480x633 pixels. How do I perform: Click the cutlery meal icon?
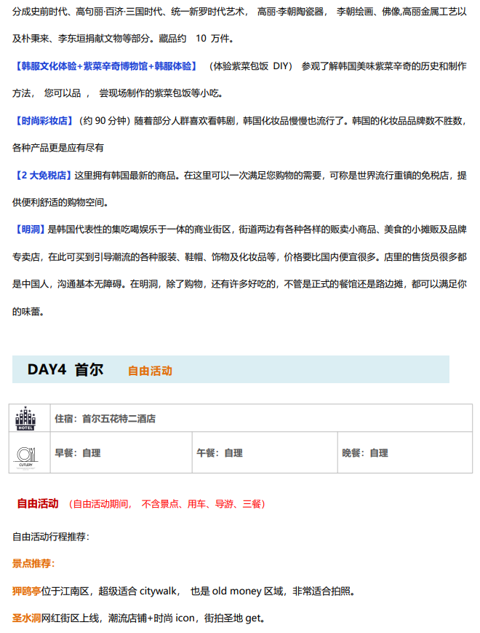[x=25, y=453]
